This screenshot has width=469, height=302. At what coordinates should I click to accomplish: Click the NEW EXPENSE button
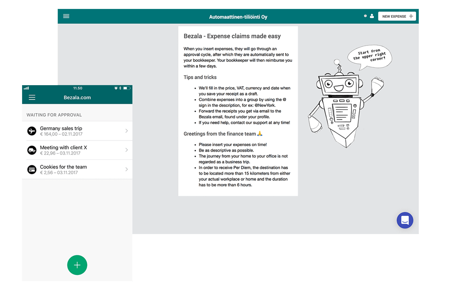coord(397,16)
